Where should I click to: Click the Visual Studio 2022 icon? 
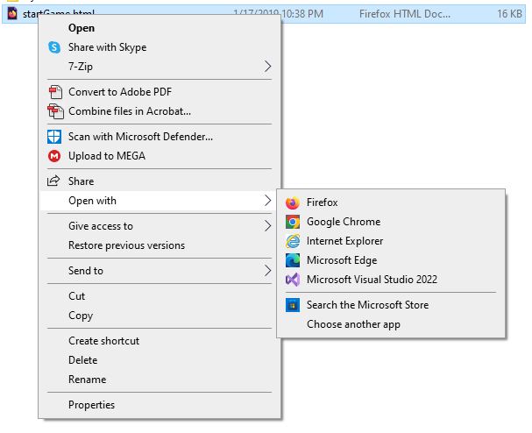click(x=293, y=280)
